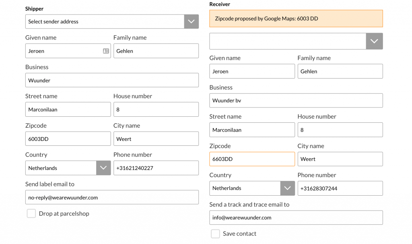Screen dimensions: 412x244
Task: Click the Save contact label text
Action: click(239, 234)
